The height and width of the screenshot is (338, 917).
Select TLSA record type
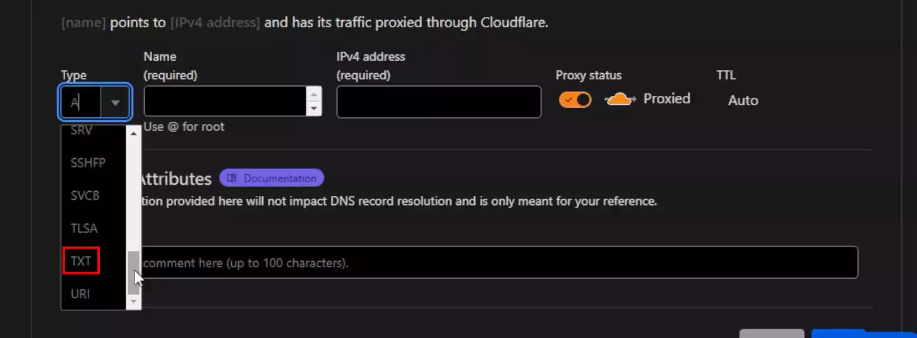tap(84, 228)
